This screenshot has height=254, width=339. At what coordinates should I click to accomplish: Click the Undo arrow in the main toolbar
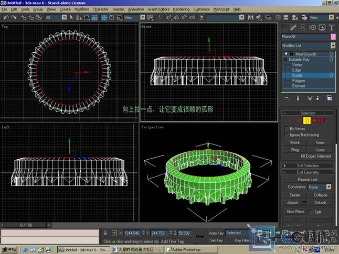tap(6, 17)
